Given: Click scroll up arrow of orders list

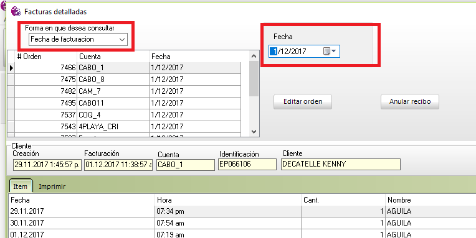Looking at the screenshot, I should click(x=254, y=56).
